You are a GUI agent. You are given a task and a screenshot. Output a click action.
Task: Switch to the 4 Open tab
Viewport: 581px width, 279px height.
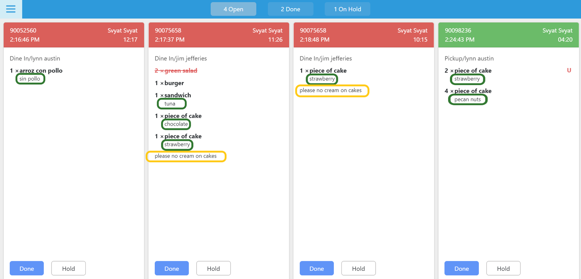[233, 9]
